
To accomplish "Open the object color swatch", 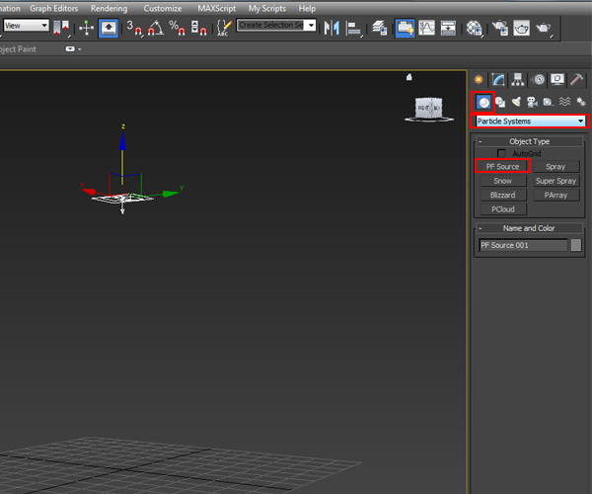I will tap(576, 245).
